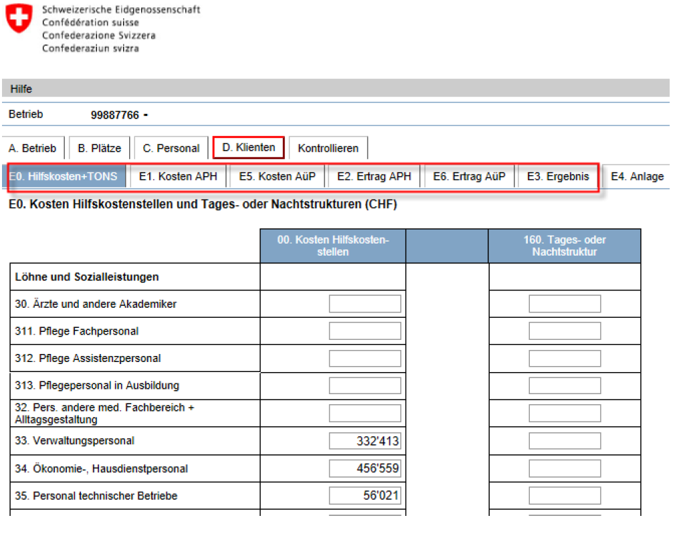Open the Hilfe menu
Screen dimensions: 673x538
point(21,89)
